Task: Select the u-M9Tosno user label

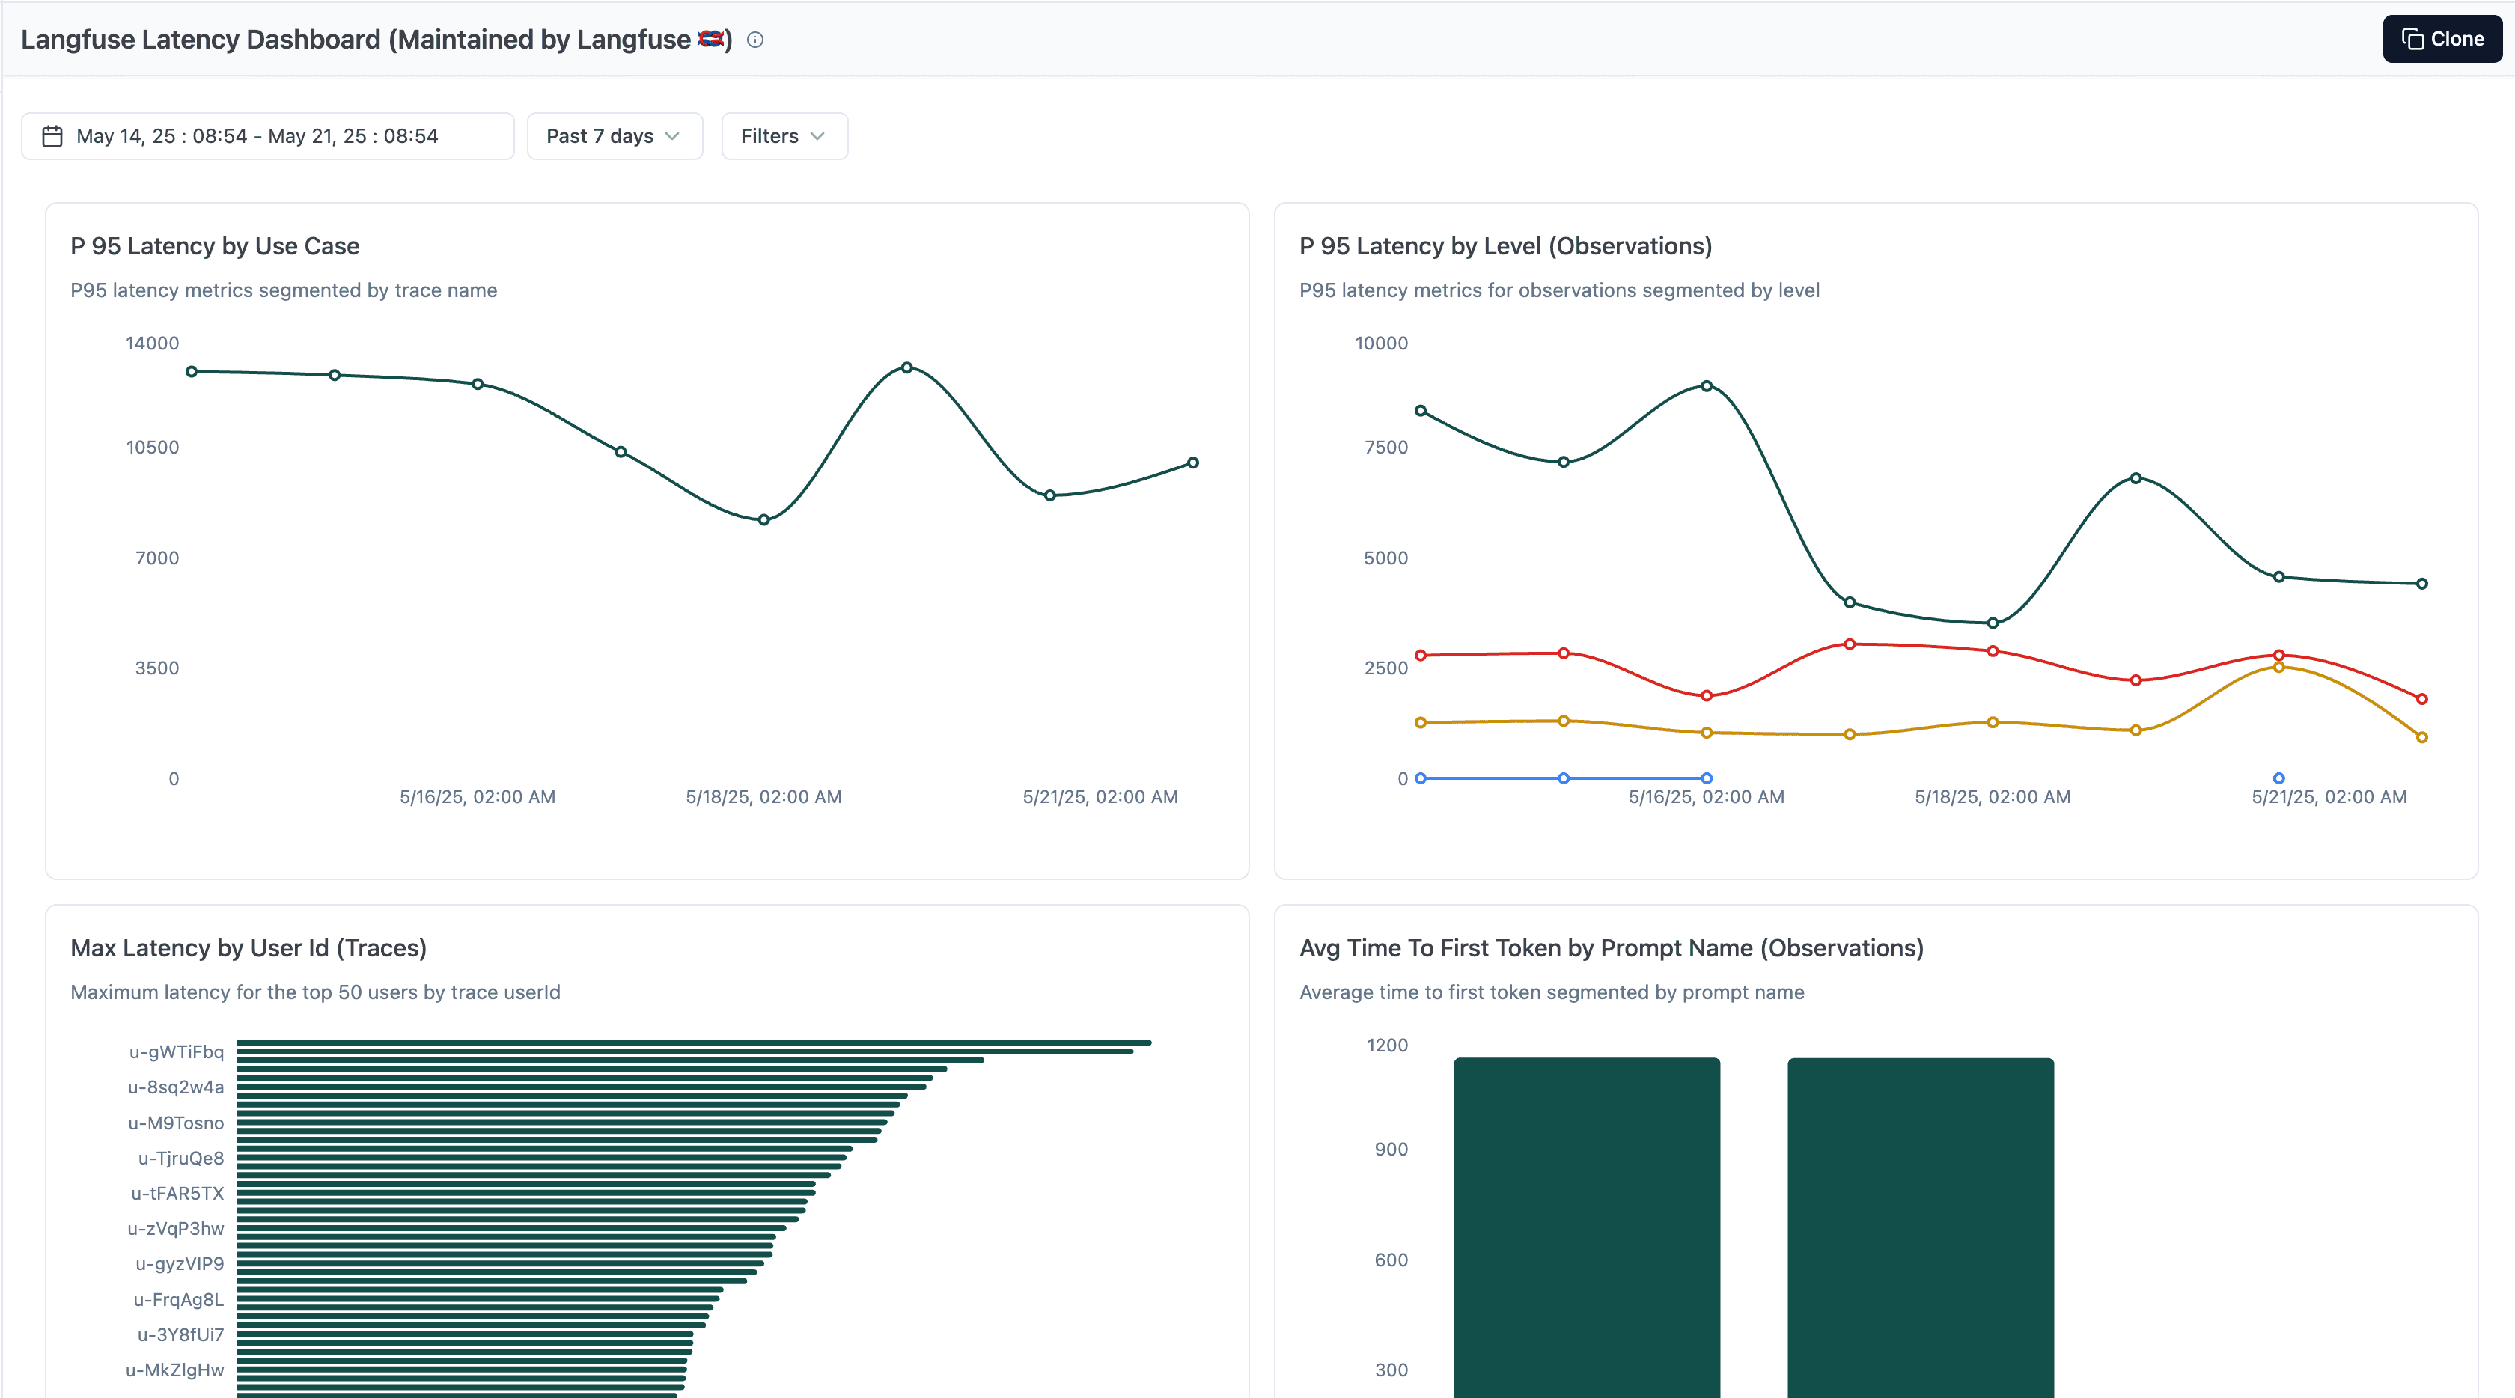Action: pyautogui.click(x=177, y=1123)
